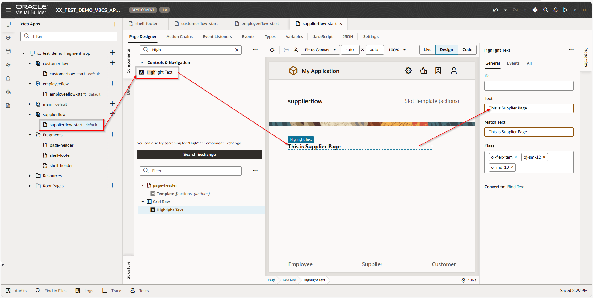
Task: Open the Events properties tab
Action: [513, 63]
